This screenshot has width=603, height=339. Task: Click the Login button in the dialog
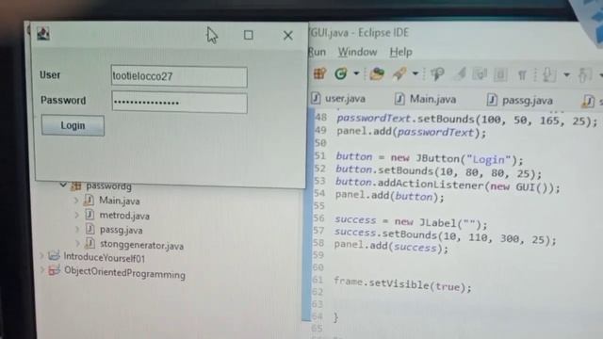(73, 125)
